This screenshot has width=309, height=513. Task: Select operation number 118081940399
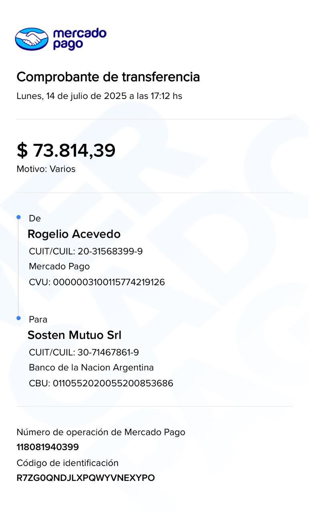click(48, 447)
